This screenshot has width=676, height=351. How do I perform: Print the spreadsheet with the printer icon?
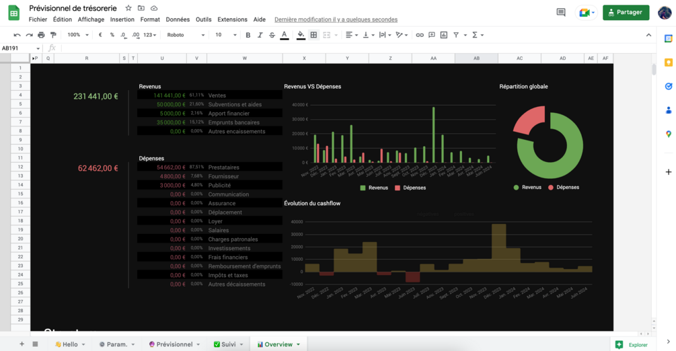pyautogui.click(x=41, y=35)
